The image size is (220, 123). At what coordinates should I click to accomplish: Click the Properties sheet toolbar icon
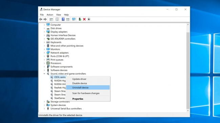[57, 19]
